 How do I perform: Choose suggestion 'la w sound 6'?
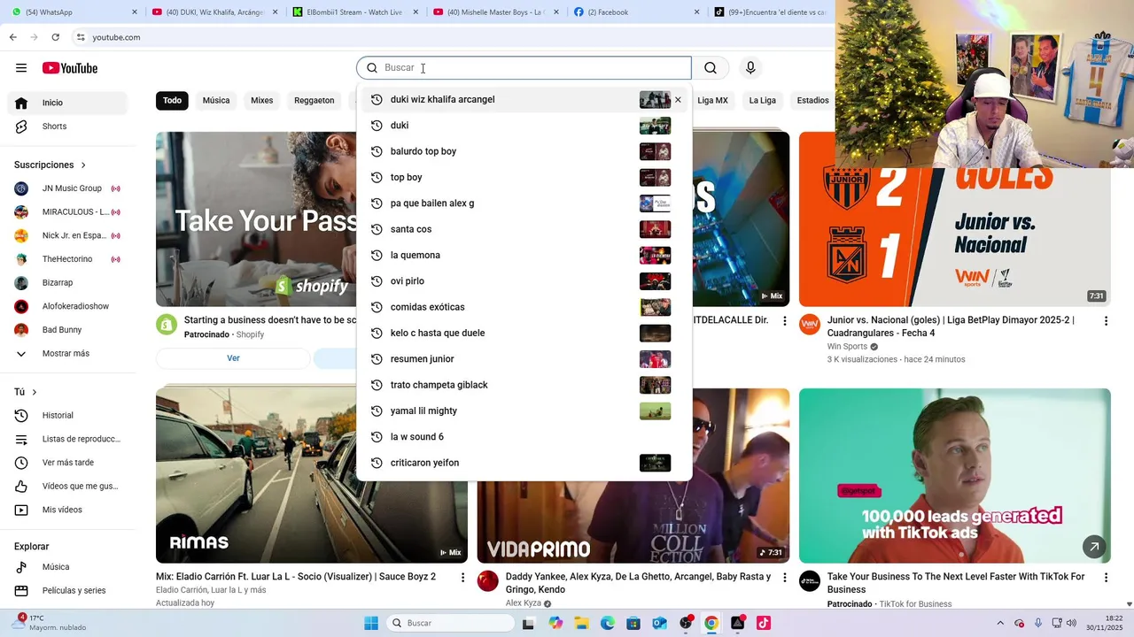click(x=524, y=437)
